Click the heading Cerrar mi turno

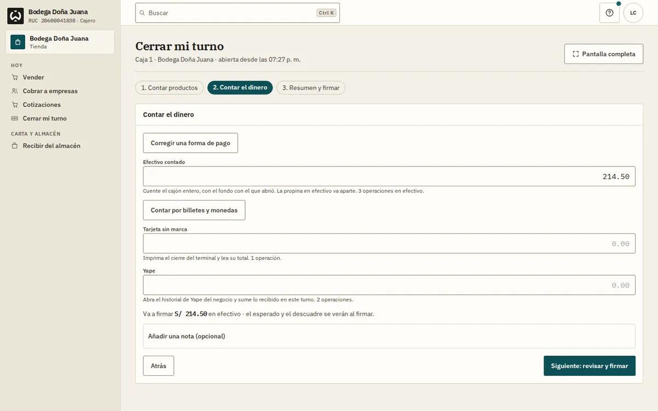click(x=179, y=46)
